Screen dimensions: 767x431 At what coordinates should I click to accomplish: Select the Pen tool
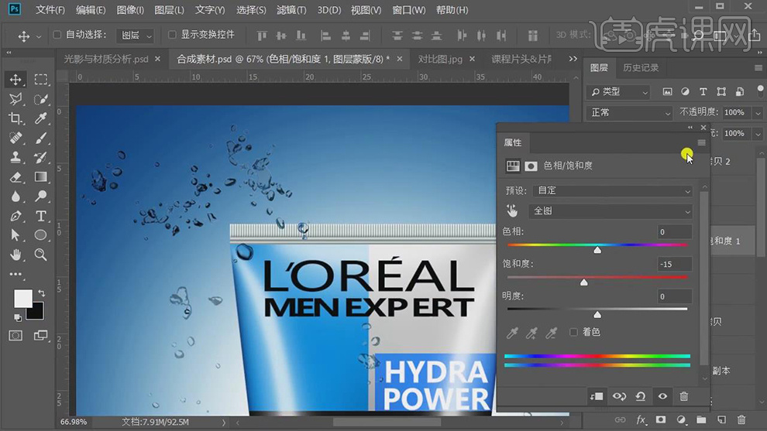(x=15, y=216)
